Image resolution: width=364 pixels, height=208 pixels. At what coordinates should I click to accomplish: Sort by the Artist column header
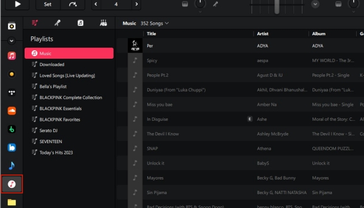[x=263, y=34]
